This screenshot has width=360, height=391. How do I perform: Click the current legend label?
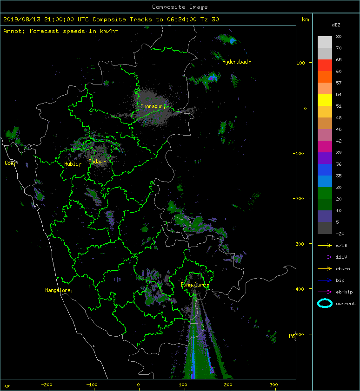pos(346,304)
